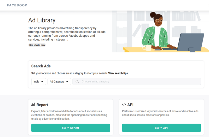Click the code brackets icon beside API

click(x=124, y=105)
